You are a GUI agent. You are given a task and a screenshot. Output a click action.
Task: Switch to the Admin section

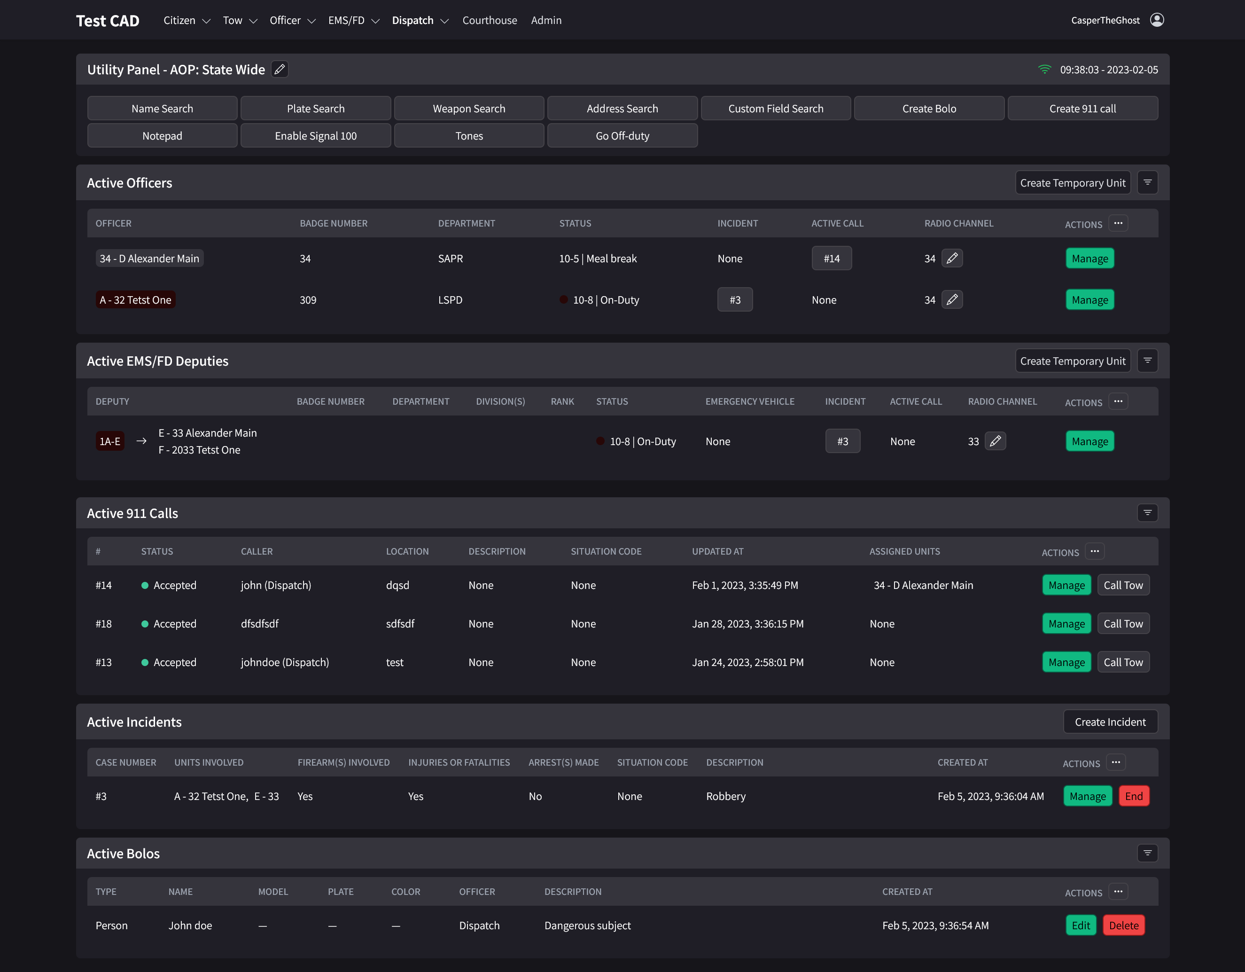coord(545,20)
